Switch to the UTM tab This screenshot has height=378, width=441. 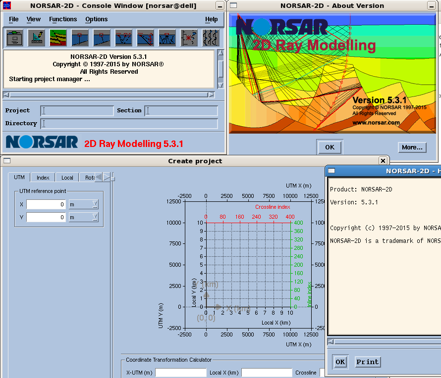click(19, 177)
